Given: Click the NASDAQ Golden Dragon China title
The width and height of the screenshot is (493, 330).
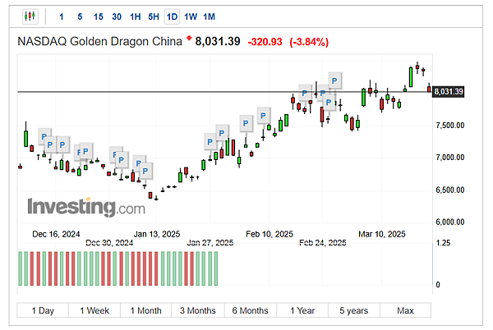Looking at the screenshot, I should pyautogui.click(x=99, y=41).
